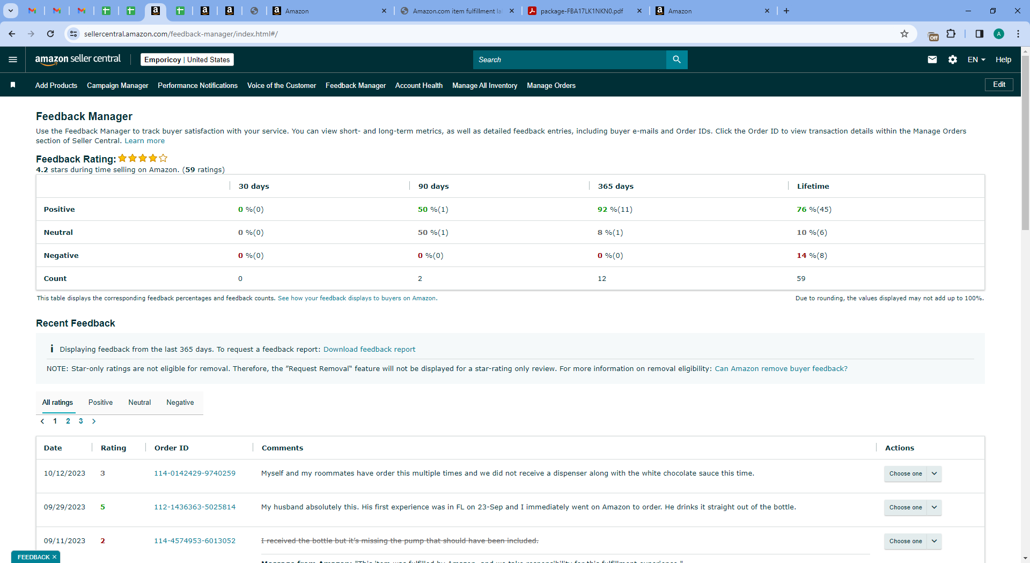Screen dimensions: 1030x563
Task: Open See how your feedback displays link
Action: (358, 298)
